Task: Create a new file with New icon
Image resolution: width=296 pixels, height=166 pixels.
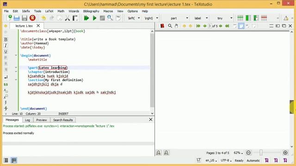Action: tap(9, 18)
